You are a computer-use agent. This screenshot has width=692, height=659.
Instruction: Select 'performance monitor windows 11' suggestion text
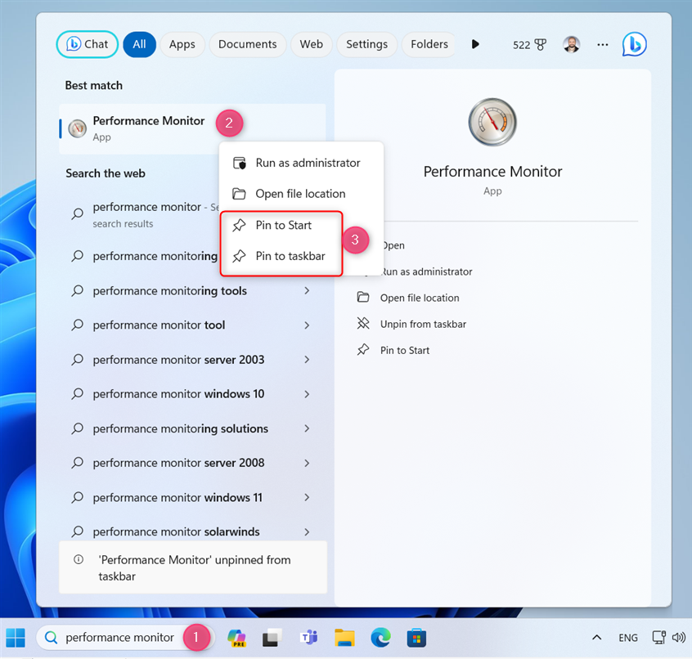click(177, 497)
